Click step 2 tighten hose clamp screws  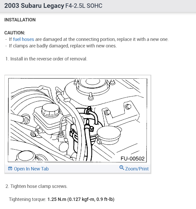pos(36,186)
